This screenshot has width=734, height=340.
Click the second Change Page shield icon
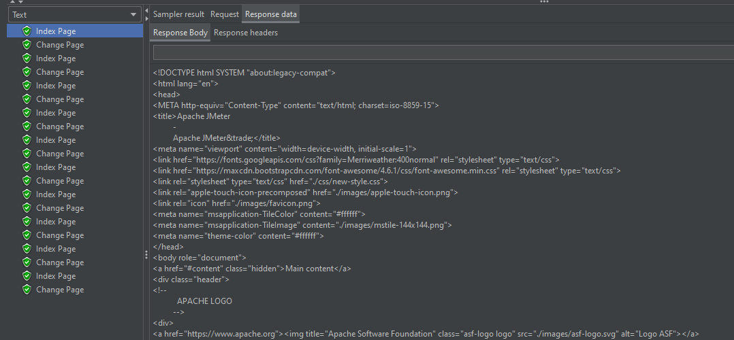click(x=27, y=72)
